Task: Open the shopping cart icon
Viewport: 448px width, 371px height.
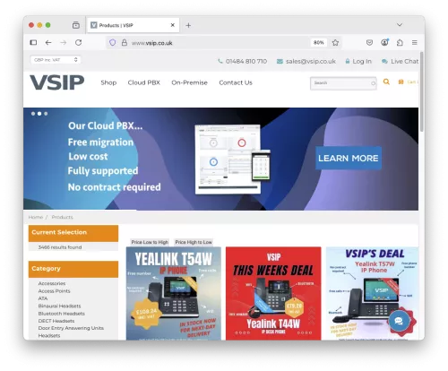Action: point(401,82)
